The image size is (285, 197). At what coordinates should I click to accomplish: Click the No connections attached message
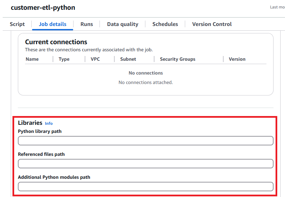tap(146, 82)
